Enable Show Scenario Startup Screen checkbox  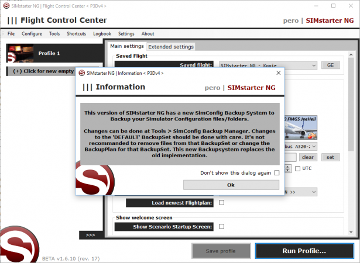(x=221, y=227)
